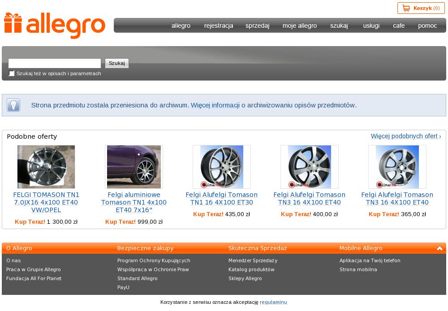Viewport: 448px width, 311px height.
Task: Open Więcej podobnych ofert link
Action: (x=406, y=136)
